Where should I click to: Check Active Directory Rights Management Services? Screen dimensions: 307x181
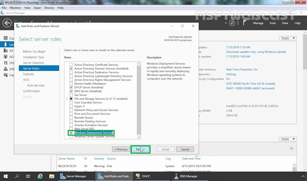pos(71,80)
